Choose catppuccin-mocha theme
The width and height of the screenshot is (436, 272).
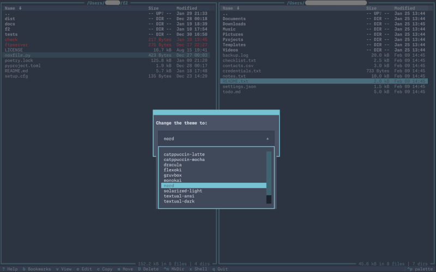[x=214, y=159]
